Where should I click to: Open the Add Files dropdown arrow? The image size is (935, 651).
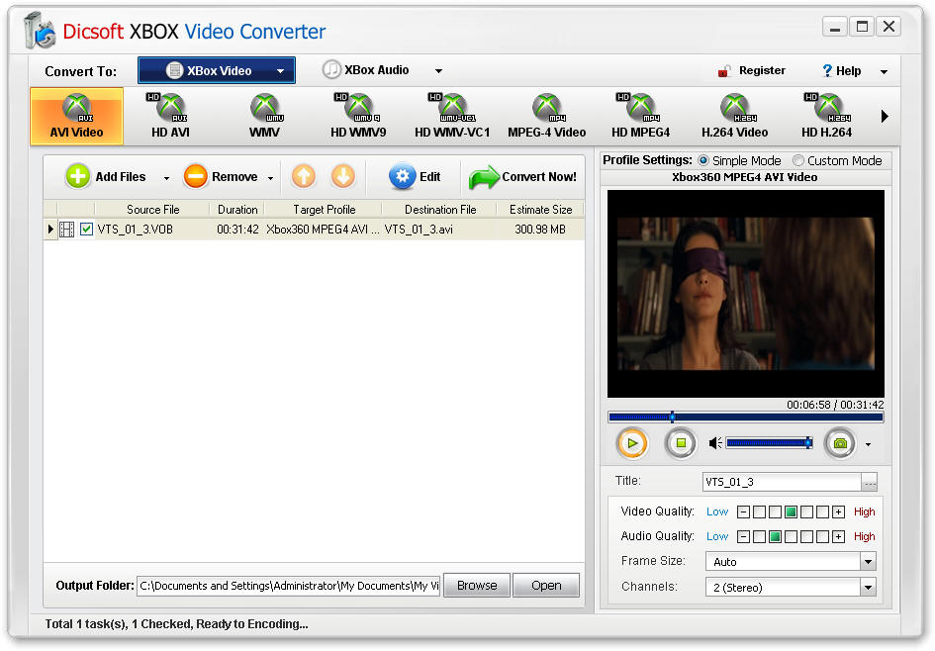pos(166,178)
